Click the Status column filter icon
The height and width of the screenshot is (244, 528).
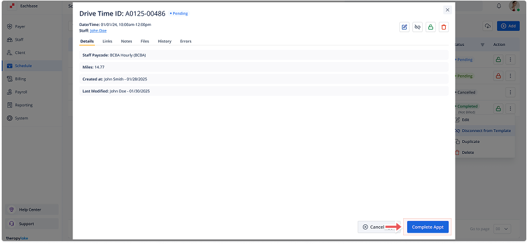point(482,45)
